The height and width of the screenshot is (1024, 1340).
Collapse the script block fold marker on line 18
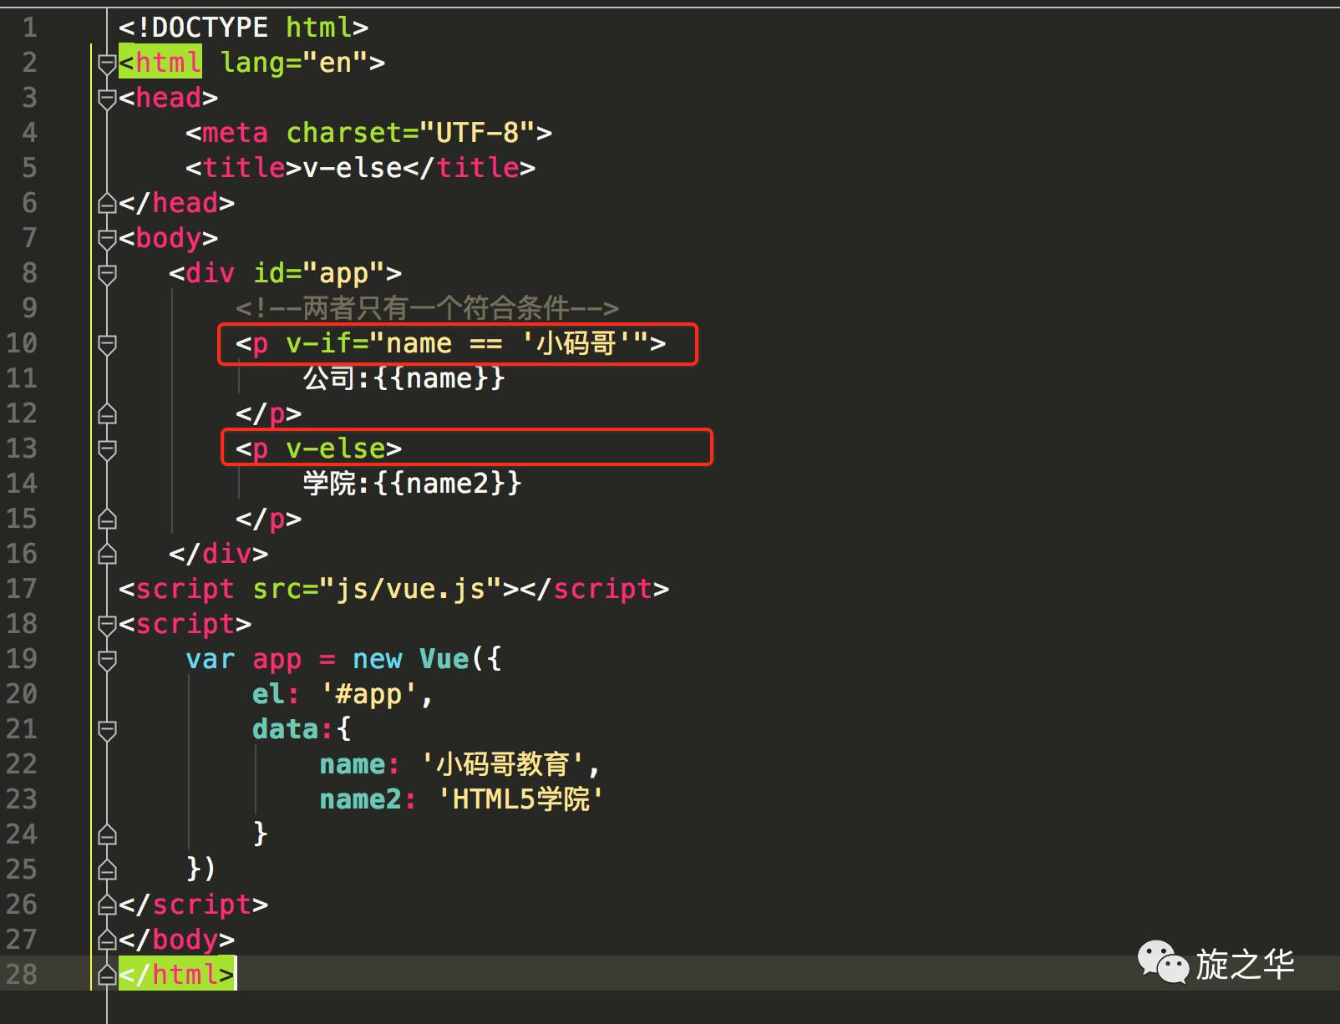107,625
